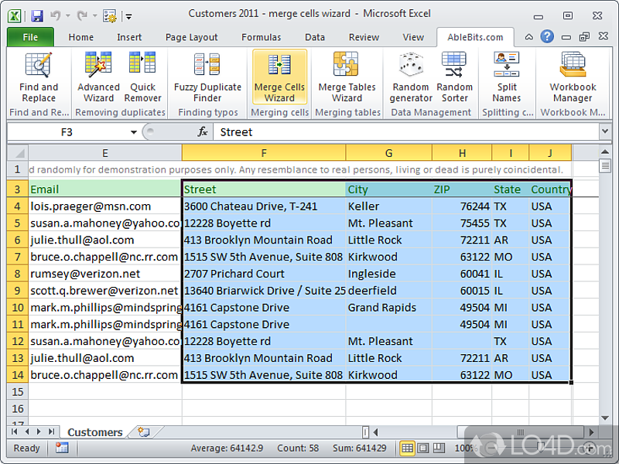The width and height of the screenshot is (619, 464).
Task: Switch to Page Layout view in status bar
Action: point(422,449)
